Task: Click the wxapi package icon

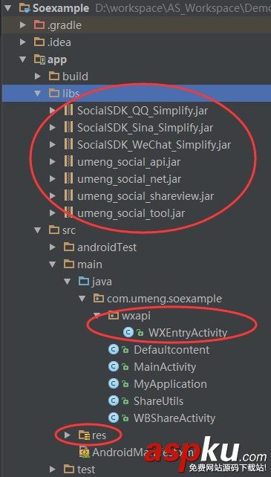Action: tap(114, 316)
